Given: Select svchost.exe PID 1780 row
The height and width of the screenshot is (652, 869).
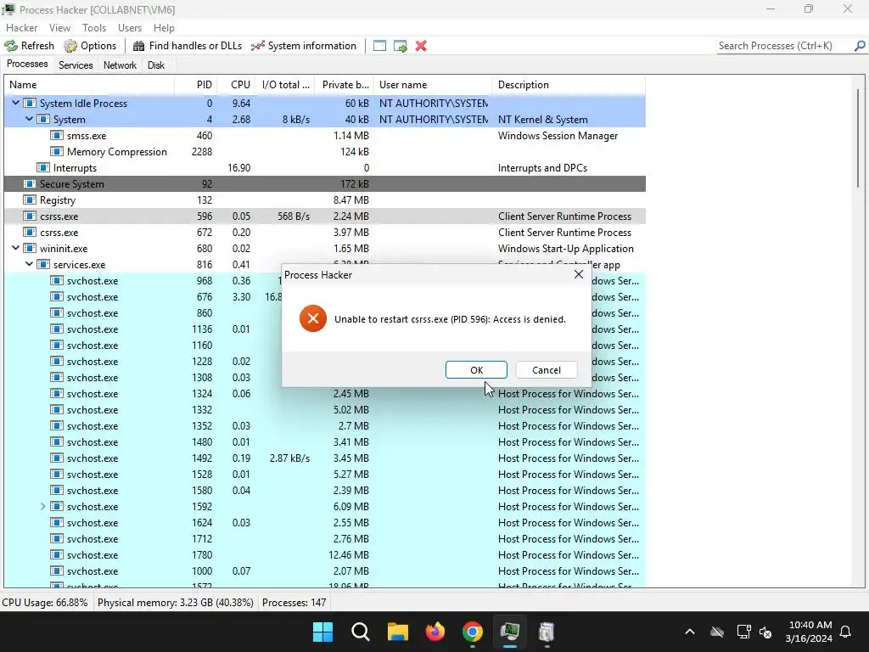Looking at the screenshot, I should (325, 555).
